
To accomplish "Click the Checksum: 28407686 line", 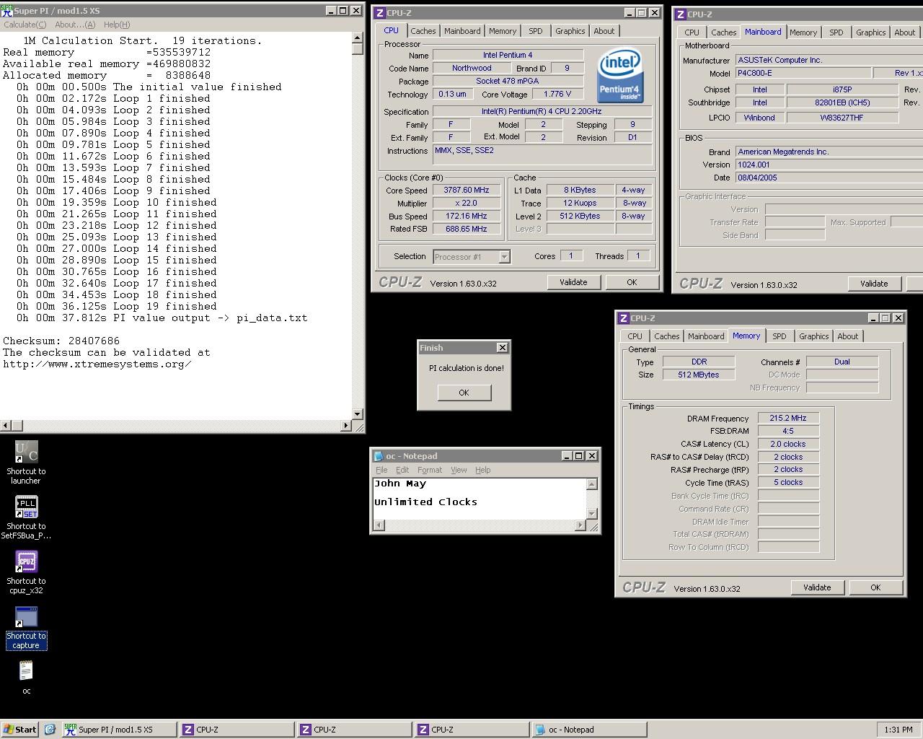I will [x=61, y=341].
